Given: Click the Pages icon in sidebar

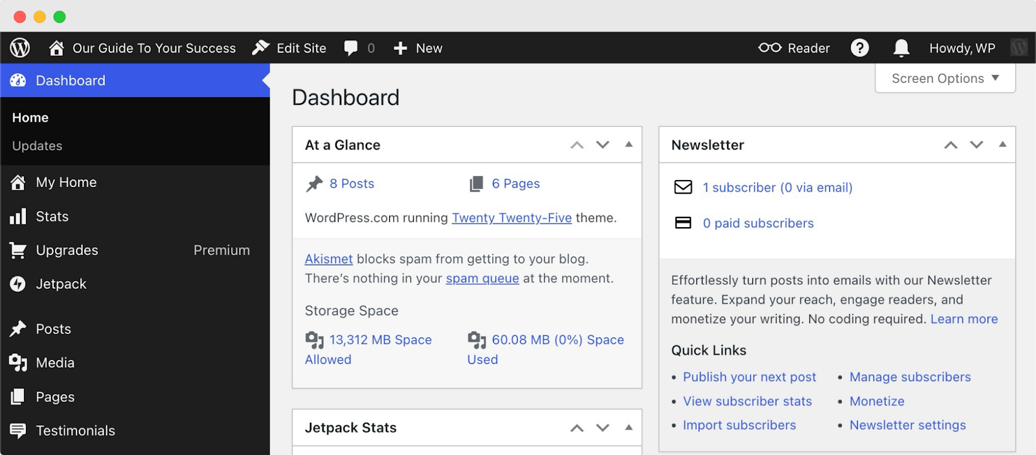Looking at the screenshot, I should pyautogui.click(x=18, y=397).
